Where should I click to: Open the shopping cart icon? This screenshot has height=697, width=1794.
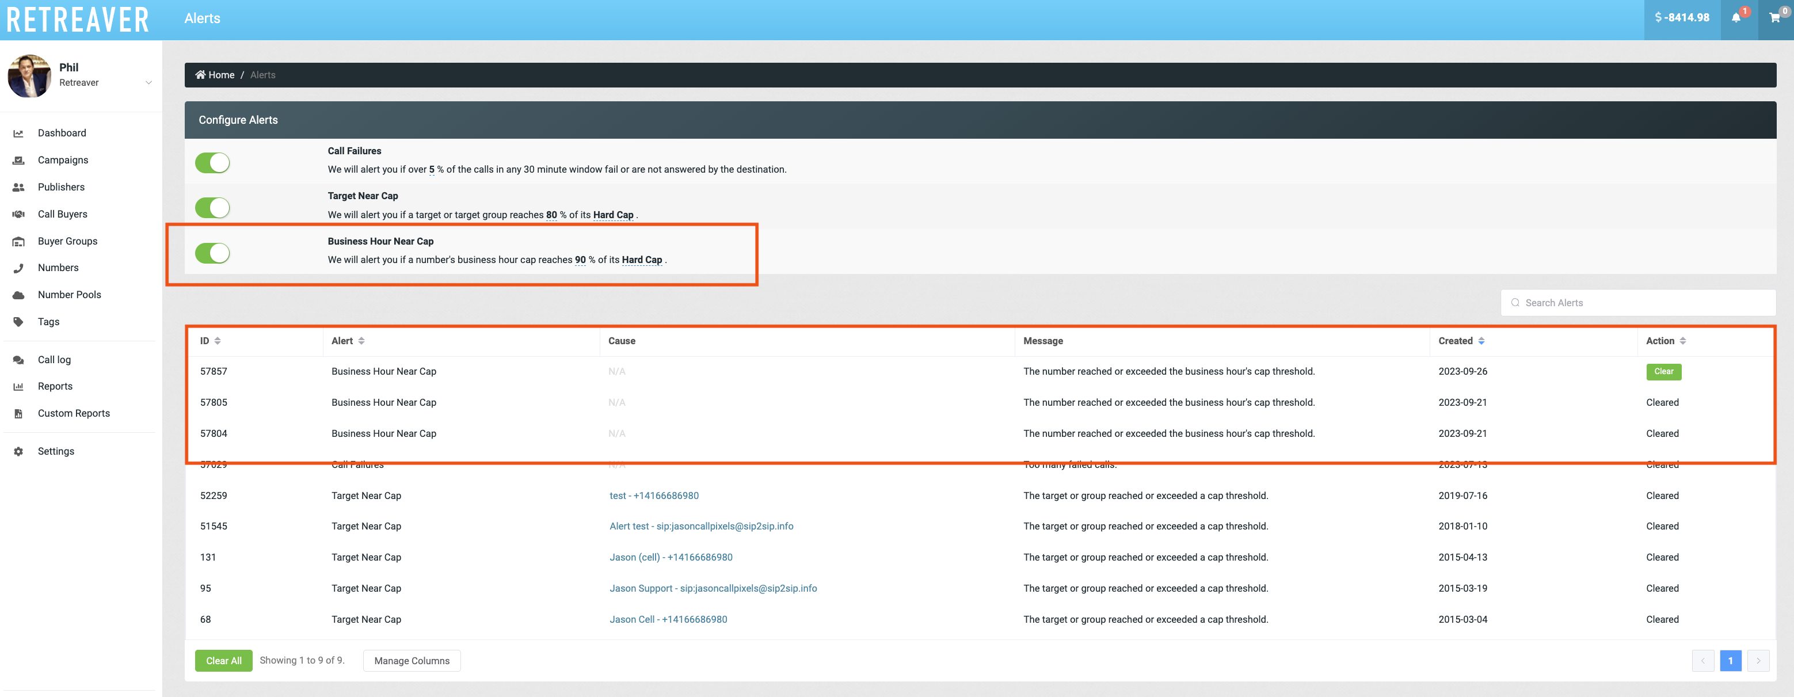(x=1774, y=18)
